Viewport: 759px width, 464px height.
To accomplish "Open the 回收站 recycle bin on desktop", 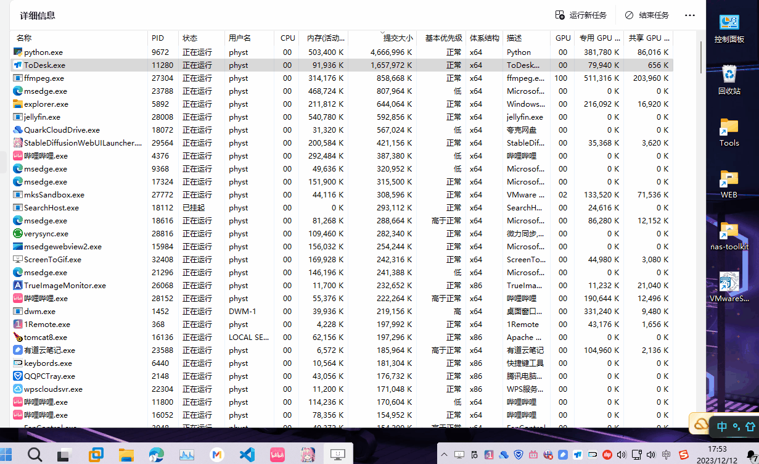I will click(x=729, y=80).
